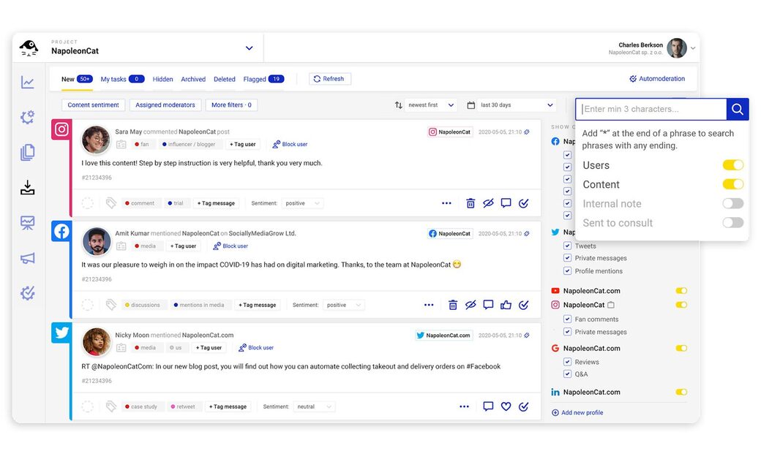Click the Refresh button
The width and height of the screenshot is (761, 462).
329,79
